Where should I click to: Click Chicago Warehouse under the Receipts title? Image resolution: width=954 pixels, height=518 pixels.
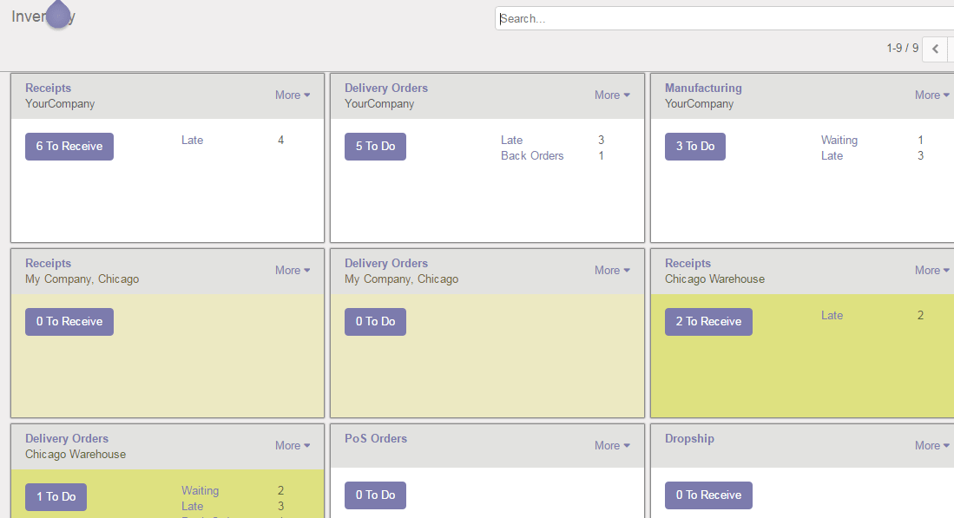tap(715, 279)
